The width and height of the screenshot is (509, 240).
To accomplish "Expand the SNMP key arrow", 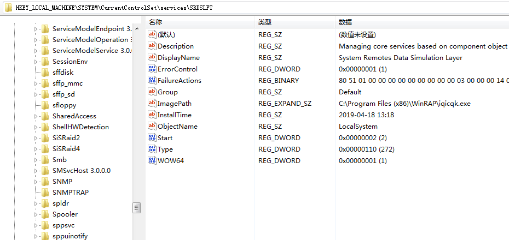I will [x=36, y=182].
